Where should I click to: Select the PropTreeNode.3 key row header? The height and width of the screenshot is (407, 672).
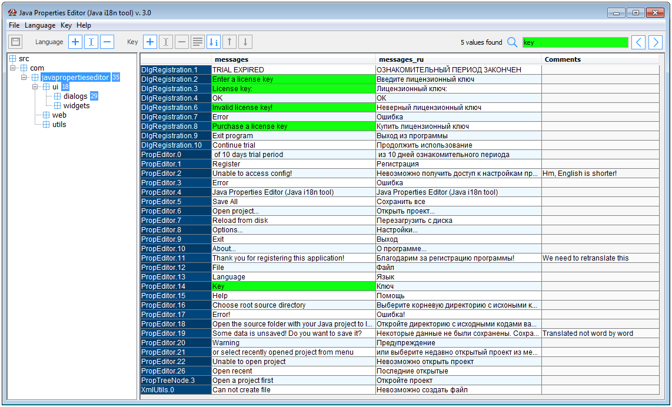click(x=176, y=381)
